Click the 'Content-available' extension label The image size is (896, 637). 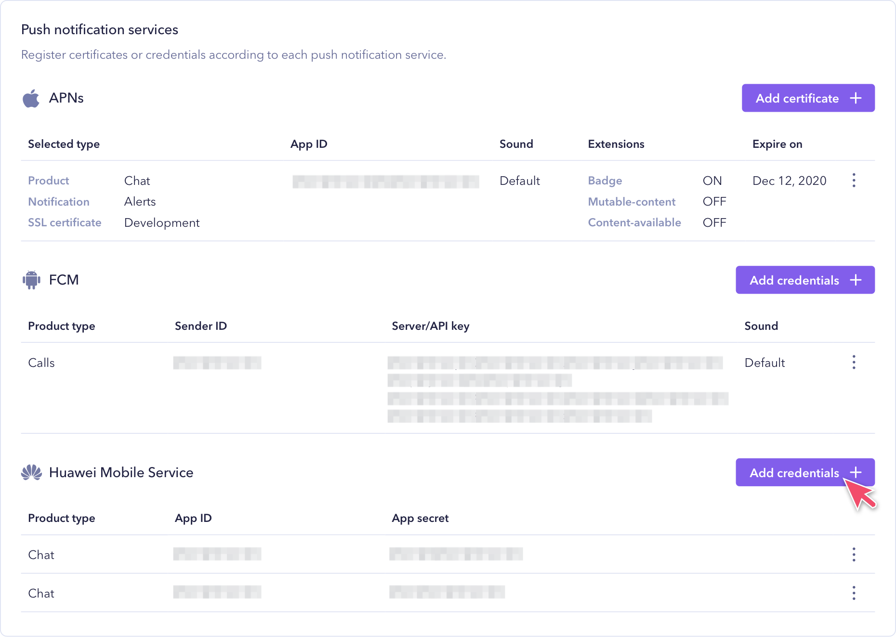coord(634,222)
